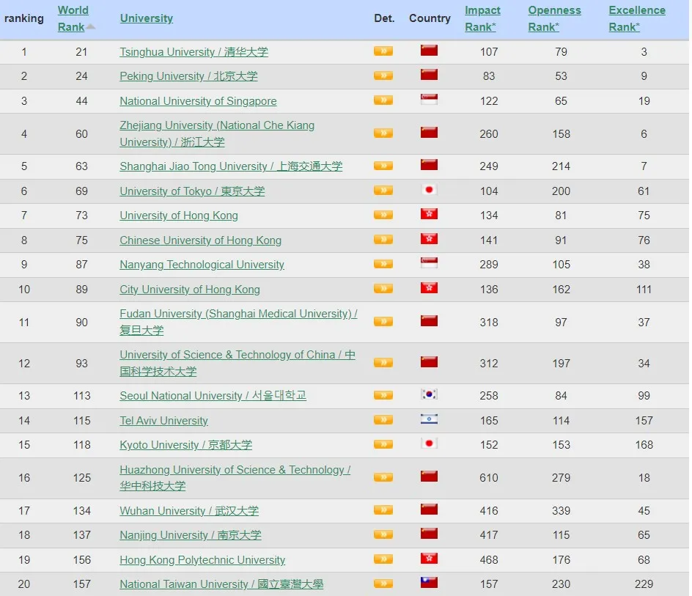The image size is (692, 596).
Task: Open Nanyang Technological University link
Action: point(202,265)
